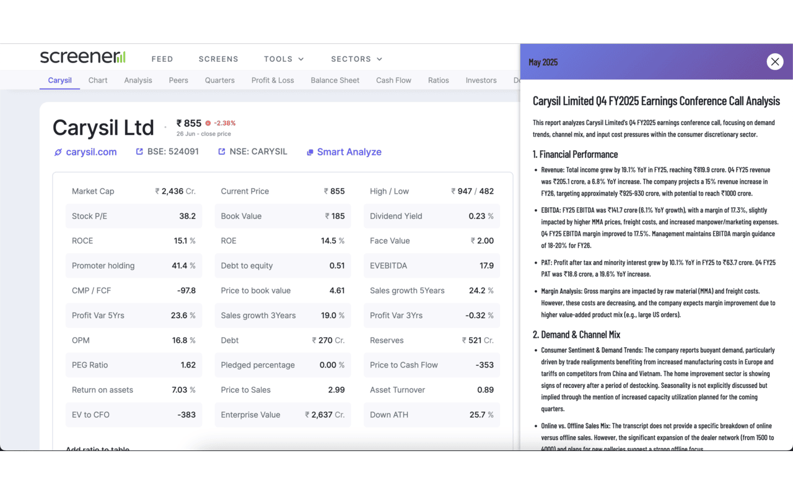
Task: Click the ROCE value 15.1 %
Action: 185,241
